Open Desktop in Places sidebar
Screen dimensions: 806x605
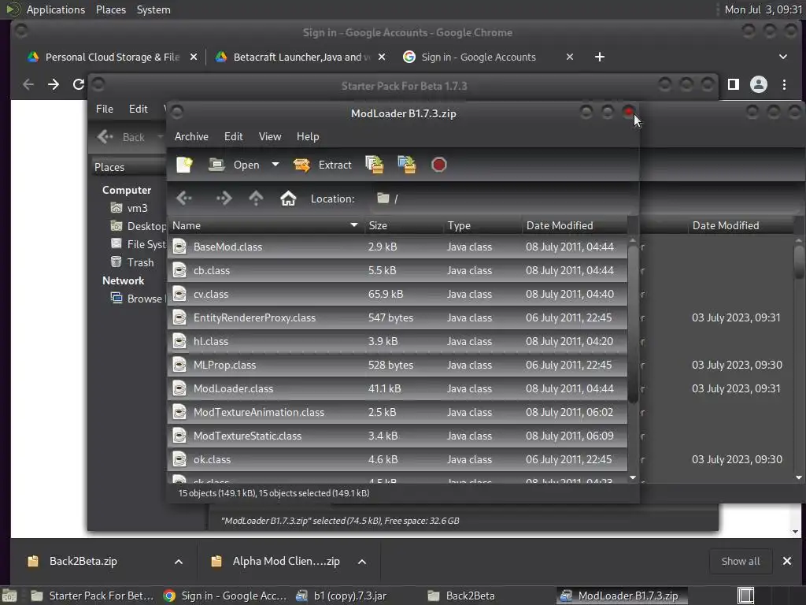click(139, 226)
